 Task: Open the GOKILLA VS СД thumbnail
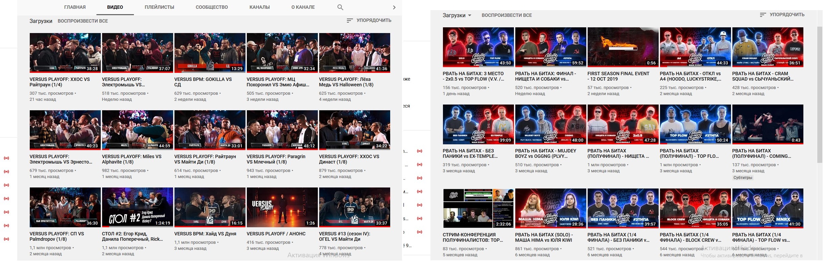click(210, 53)
